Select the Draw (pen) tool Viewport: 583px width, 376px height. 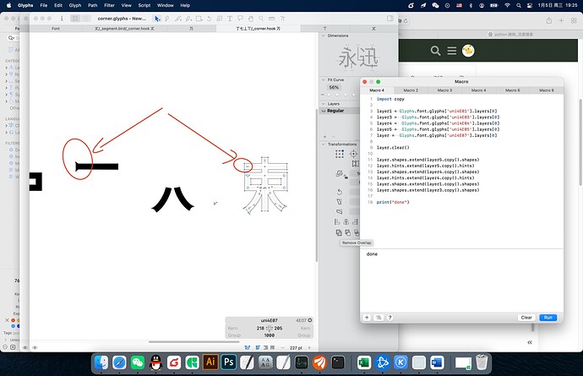pos(167,19)
